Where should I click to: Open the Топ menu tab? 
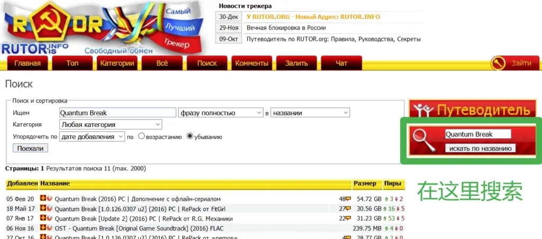point(72,63)
